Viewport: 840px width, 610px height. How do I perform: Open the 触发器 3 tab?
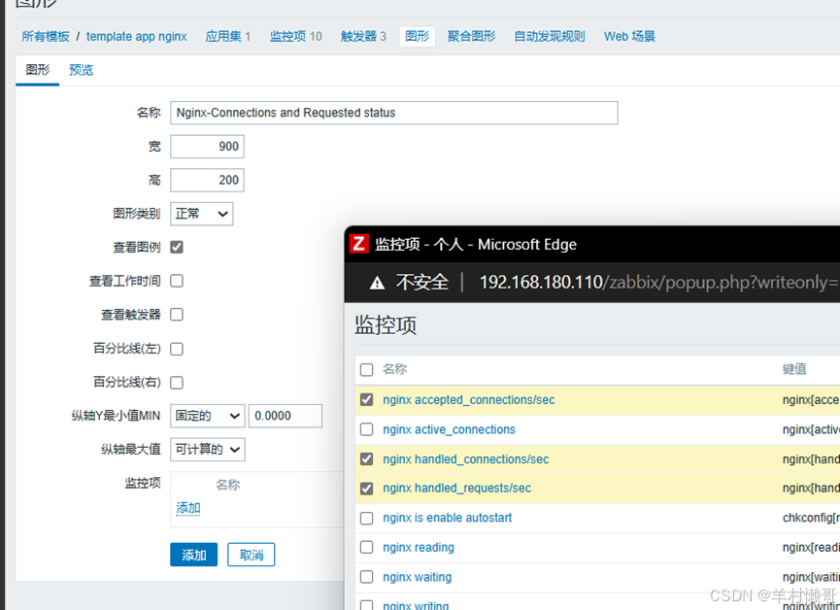click(363, 37)
